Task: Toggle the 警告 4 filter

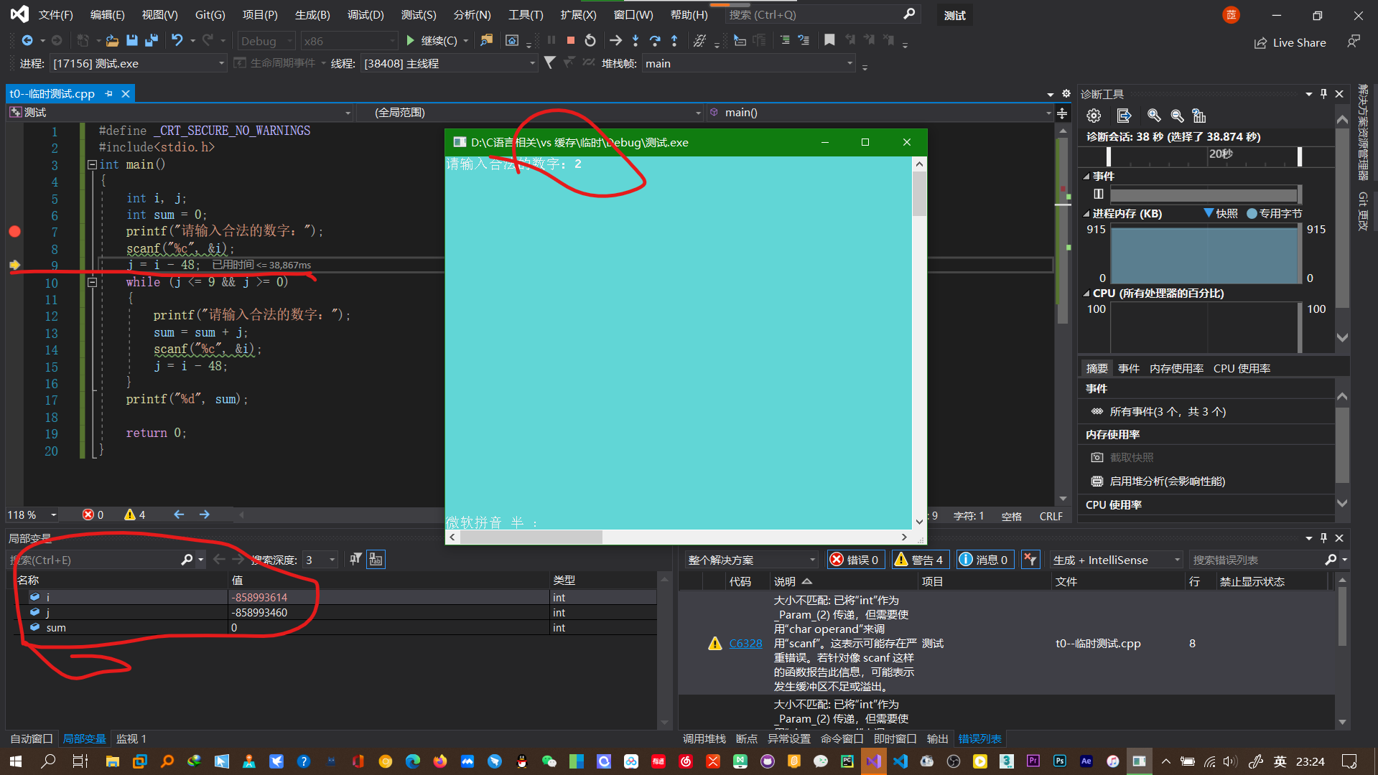Action: coord(920,560)
